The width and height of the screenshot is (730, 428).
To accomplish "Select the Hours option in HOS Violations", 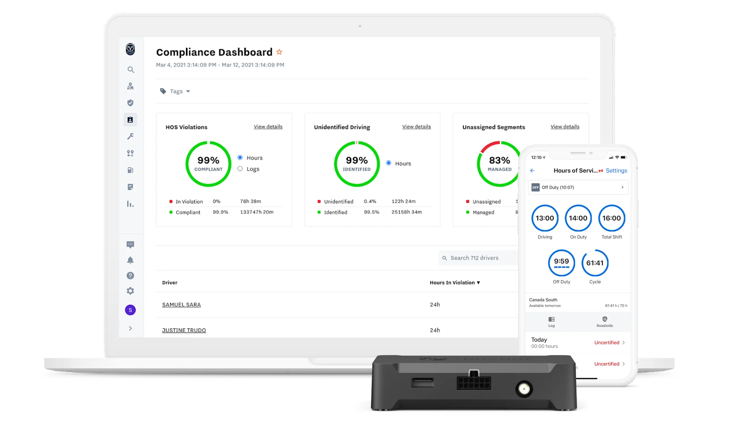I will (x=240, y=157).
